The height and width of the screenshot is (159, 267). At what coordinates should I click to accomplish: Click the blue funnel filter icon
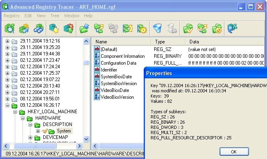click(x=157, y=28)
